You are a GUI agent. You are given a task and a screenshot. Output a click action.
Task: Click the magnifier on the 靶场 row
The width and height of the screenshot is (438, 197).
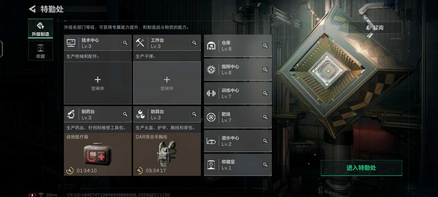click(x=265, y=117)
